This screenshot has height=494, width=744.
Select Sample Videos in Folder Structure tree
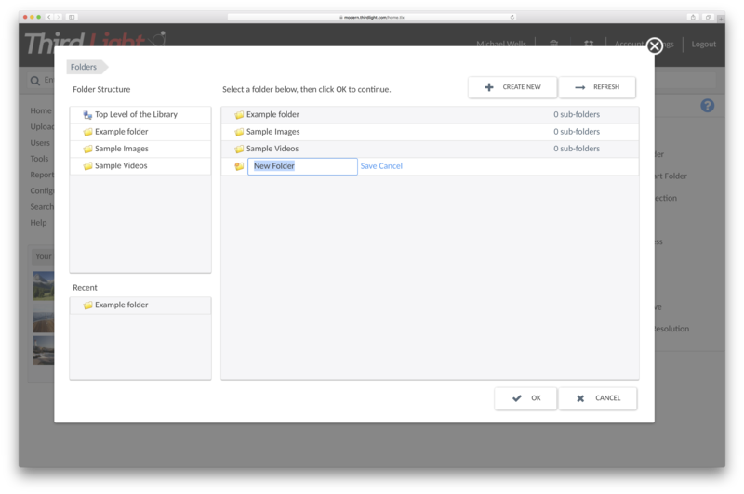pos(140,166)
